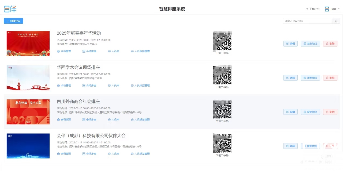Download QR code of 会伴（成都）科技有限公司伙伴大会
Image resolution: width=343 pixels, height=171 pixels.
click(222, 156)
